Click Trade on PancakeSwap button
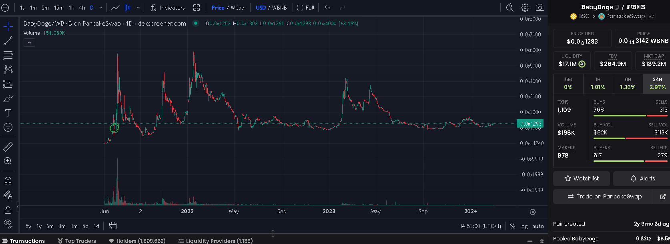This screenshot has height=244, width=670. pos(604,196)
